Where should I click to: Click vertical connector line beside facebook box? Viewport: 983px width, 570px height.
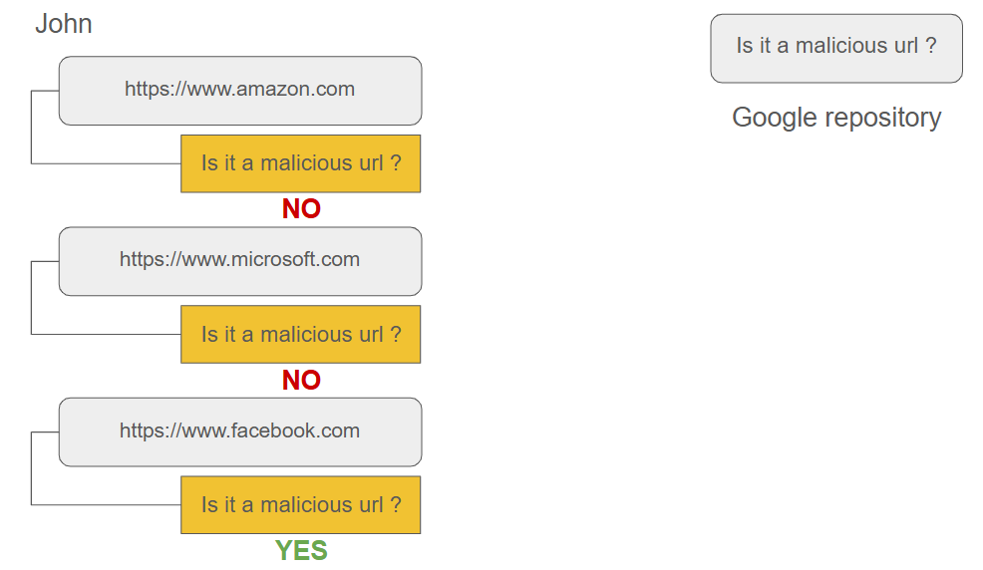tap(31, 468)
